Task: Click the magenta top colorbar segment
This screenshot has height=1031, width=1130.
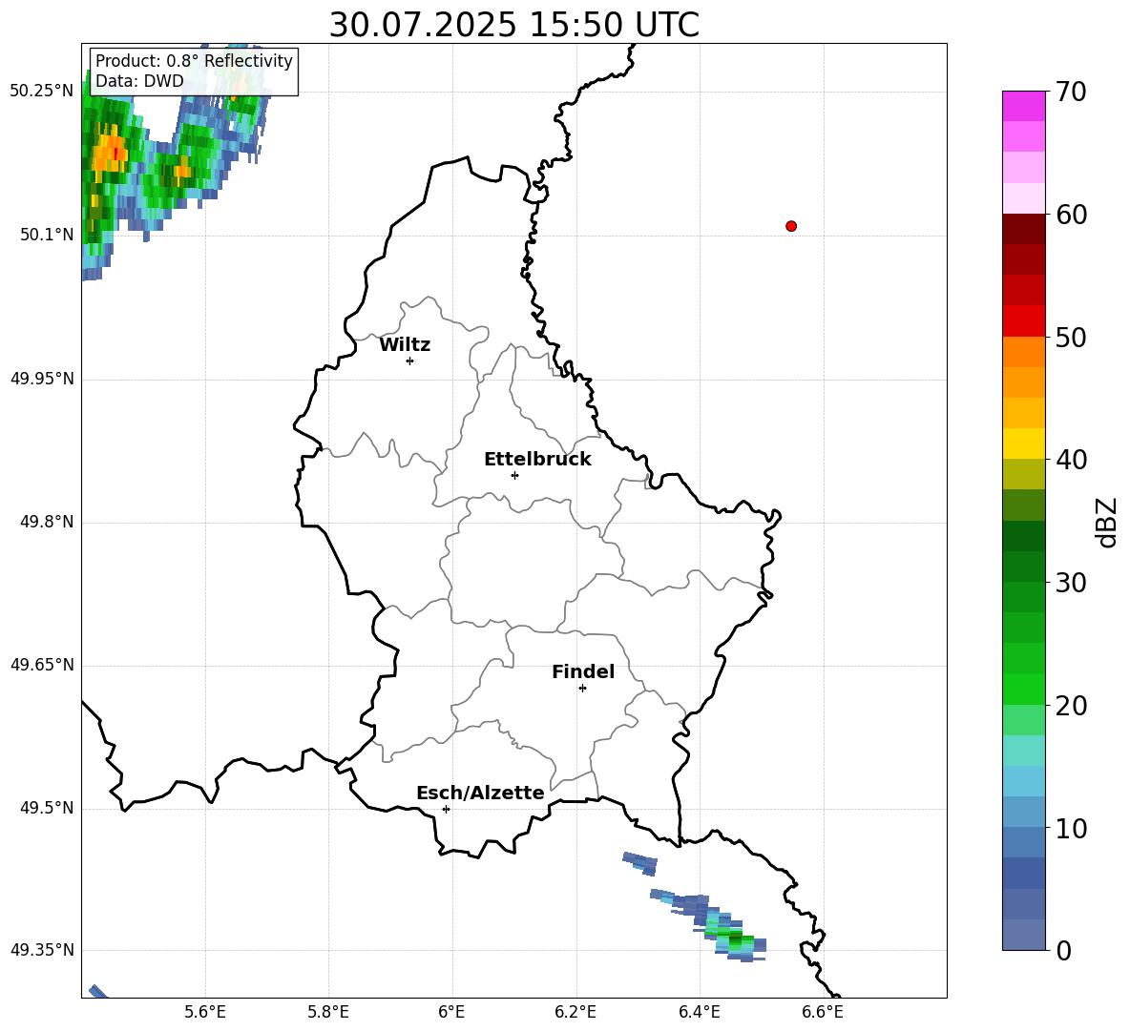Action: coord(1023,106)
